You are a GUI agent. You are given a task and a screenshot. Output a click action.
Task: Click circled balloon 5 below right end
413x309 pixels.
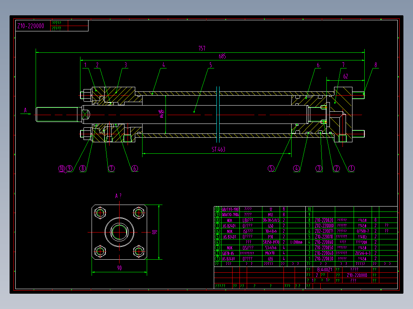(x=271, y=168)
